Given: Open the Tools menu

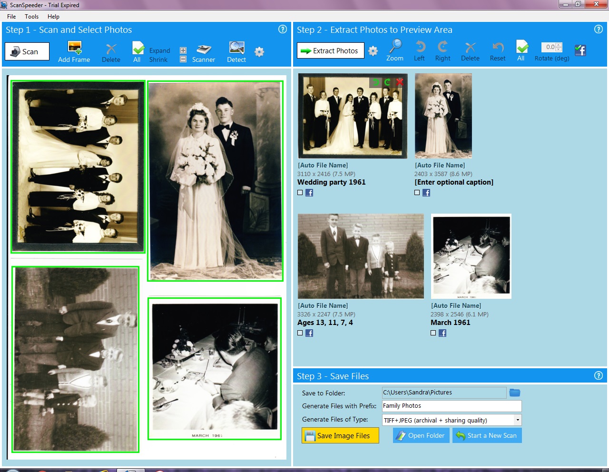Looking at the screenshot, I should click(x=31, y=16).
